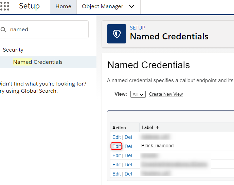
Task: Expand the Object Manager tab chevron
Action: [131, 6]
